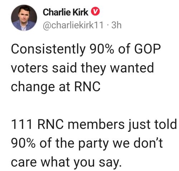This screenshot has width=179, height=171.
Task: Click the 3h post timestamp
Action: 116,25
